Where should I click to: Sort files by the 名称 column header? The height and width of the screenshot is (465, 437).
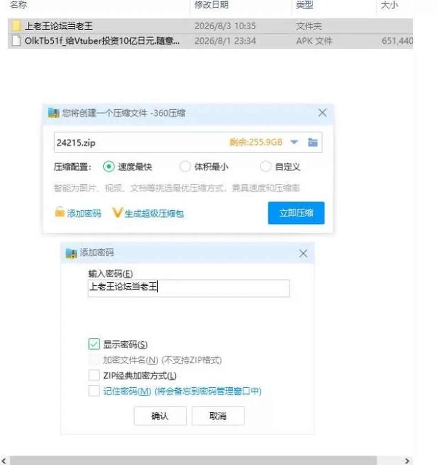click(18, 5)
